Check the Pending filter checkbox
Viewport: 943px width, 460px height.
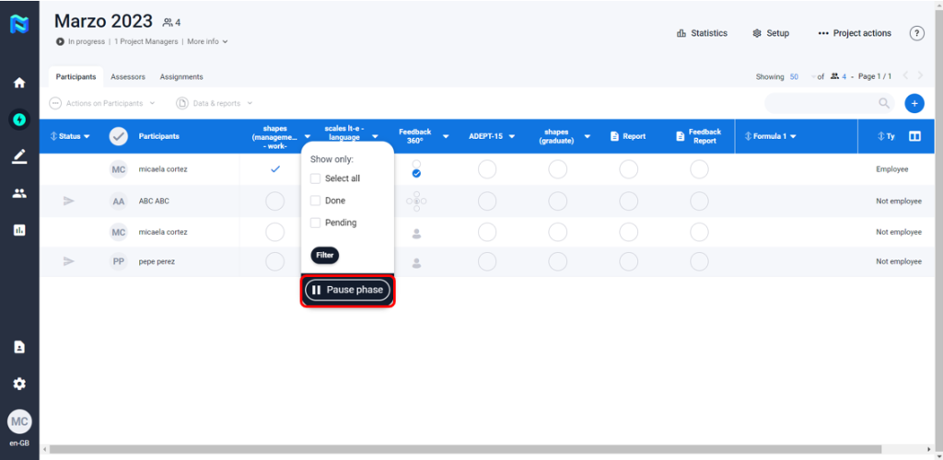coord(316,223)
